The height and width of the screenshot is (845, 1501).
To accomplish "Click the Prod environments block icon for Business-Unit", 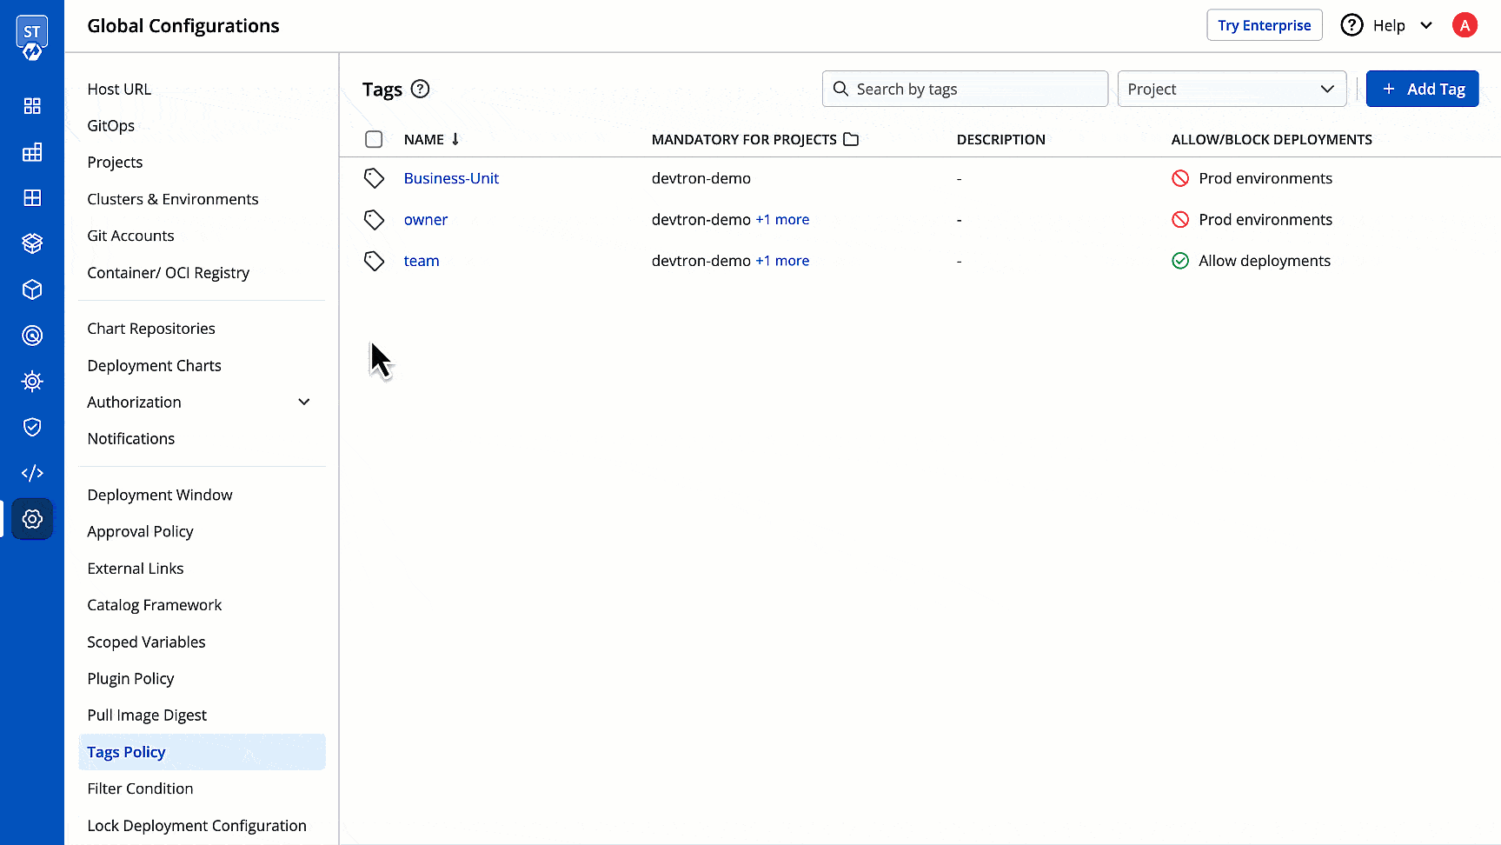I will tap(1180, 177).
